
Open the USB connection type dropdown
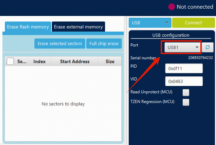click(150, 23)
